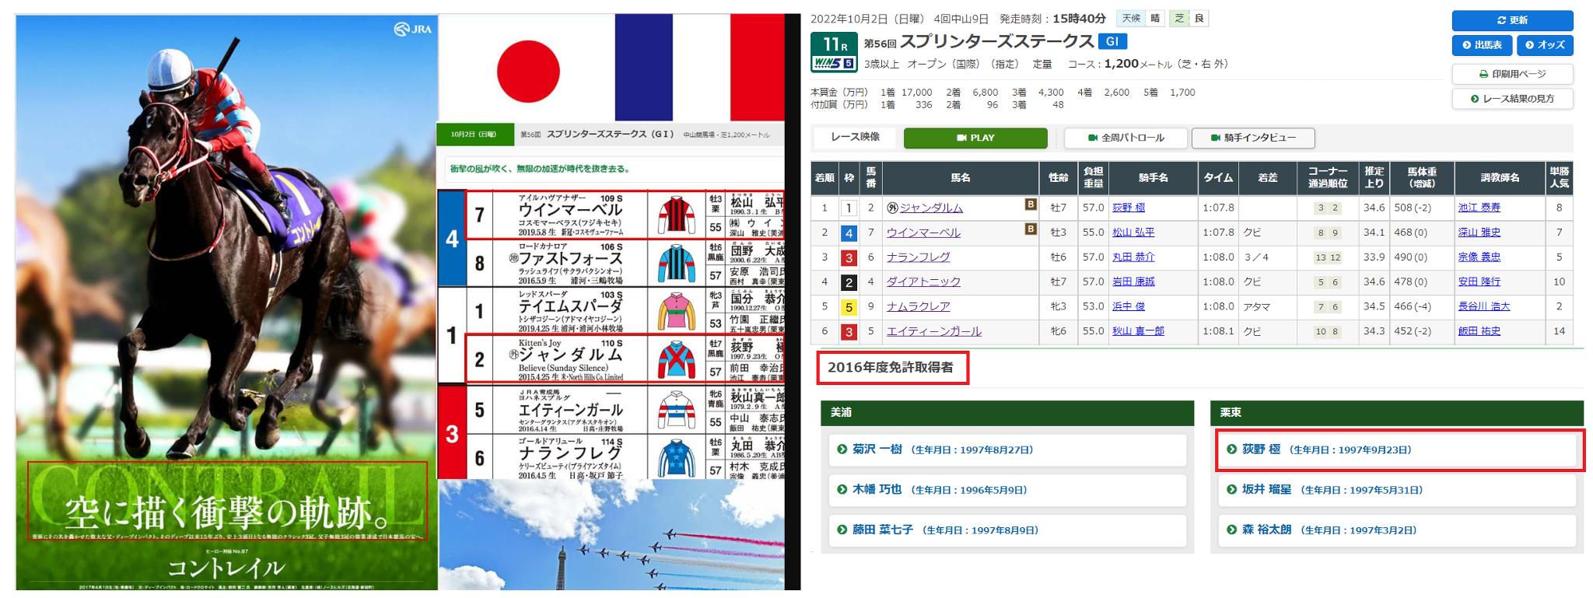Open the 騎手インタビュー video

pos(1253,138)
